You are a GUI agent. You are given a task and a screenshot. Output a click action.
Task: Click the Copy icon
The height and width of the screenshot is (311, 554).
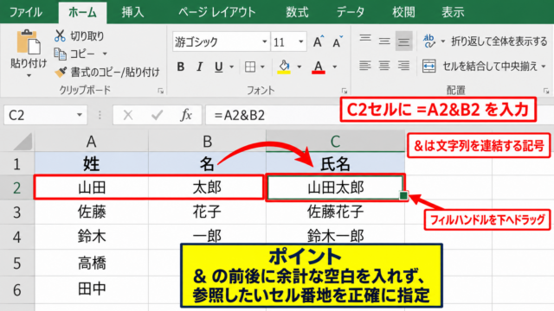pos(60,54)
